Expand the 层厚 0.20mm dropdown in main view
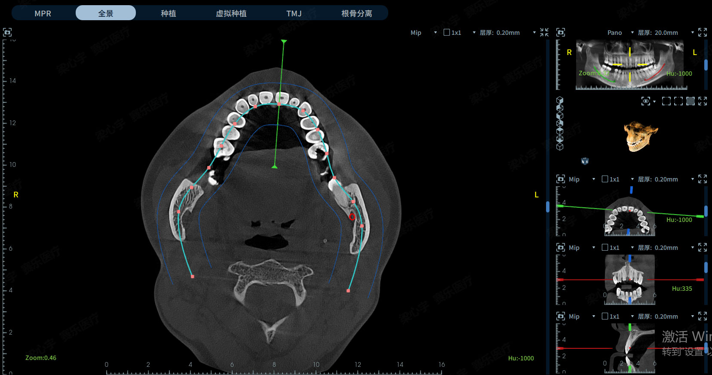Viewport: 712px width, 375px height. [534, 32]
